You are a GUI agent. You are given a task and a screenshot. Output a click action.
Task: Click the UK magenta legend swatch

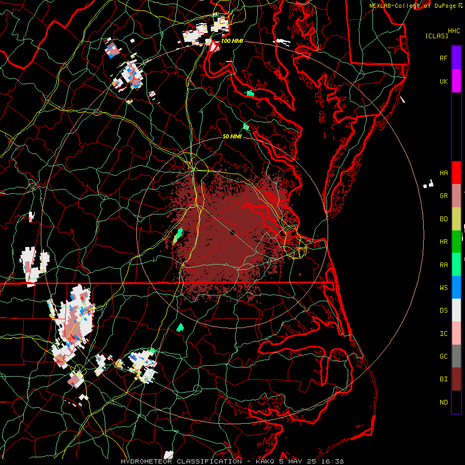(x=456, y=81)
